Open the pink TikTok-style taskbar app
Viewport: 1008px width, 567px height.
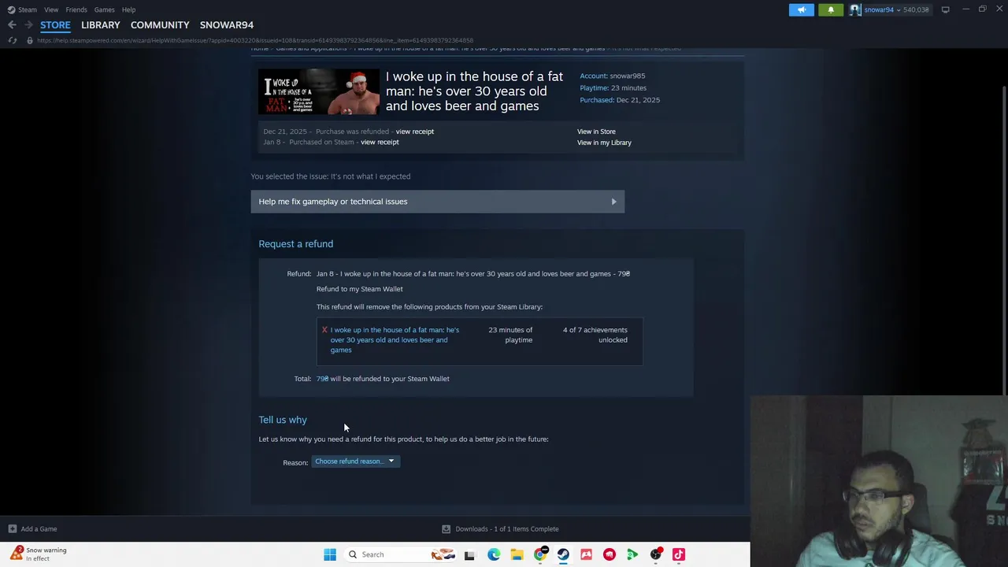pos(679,554)
